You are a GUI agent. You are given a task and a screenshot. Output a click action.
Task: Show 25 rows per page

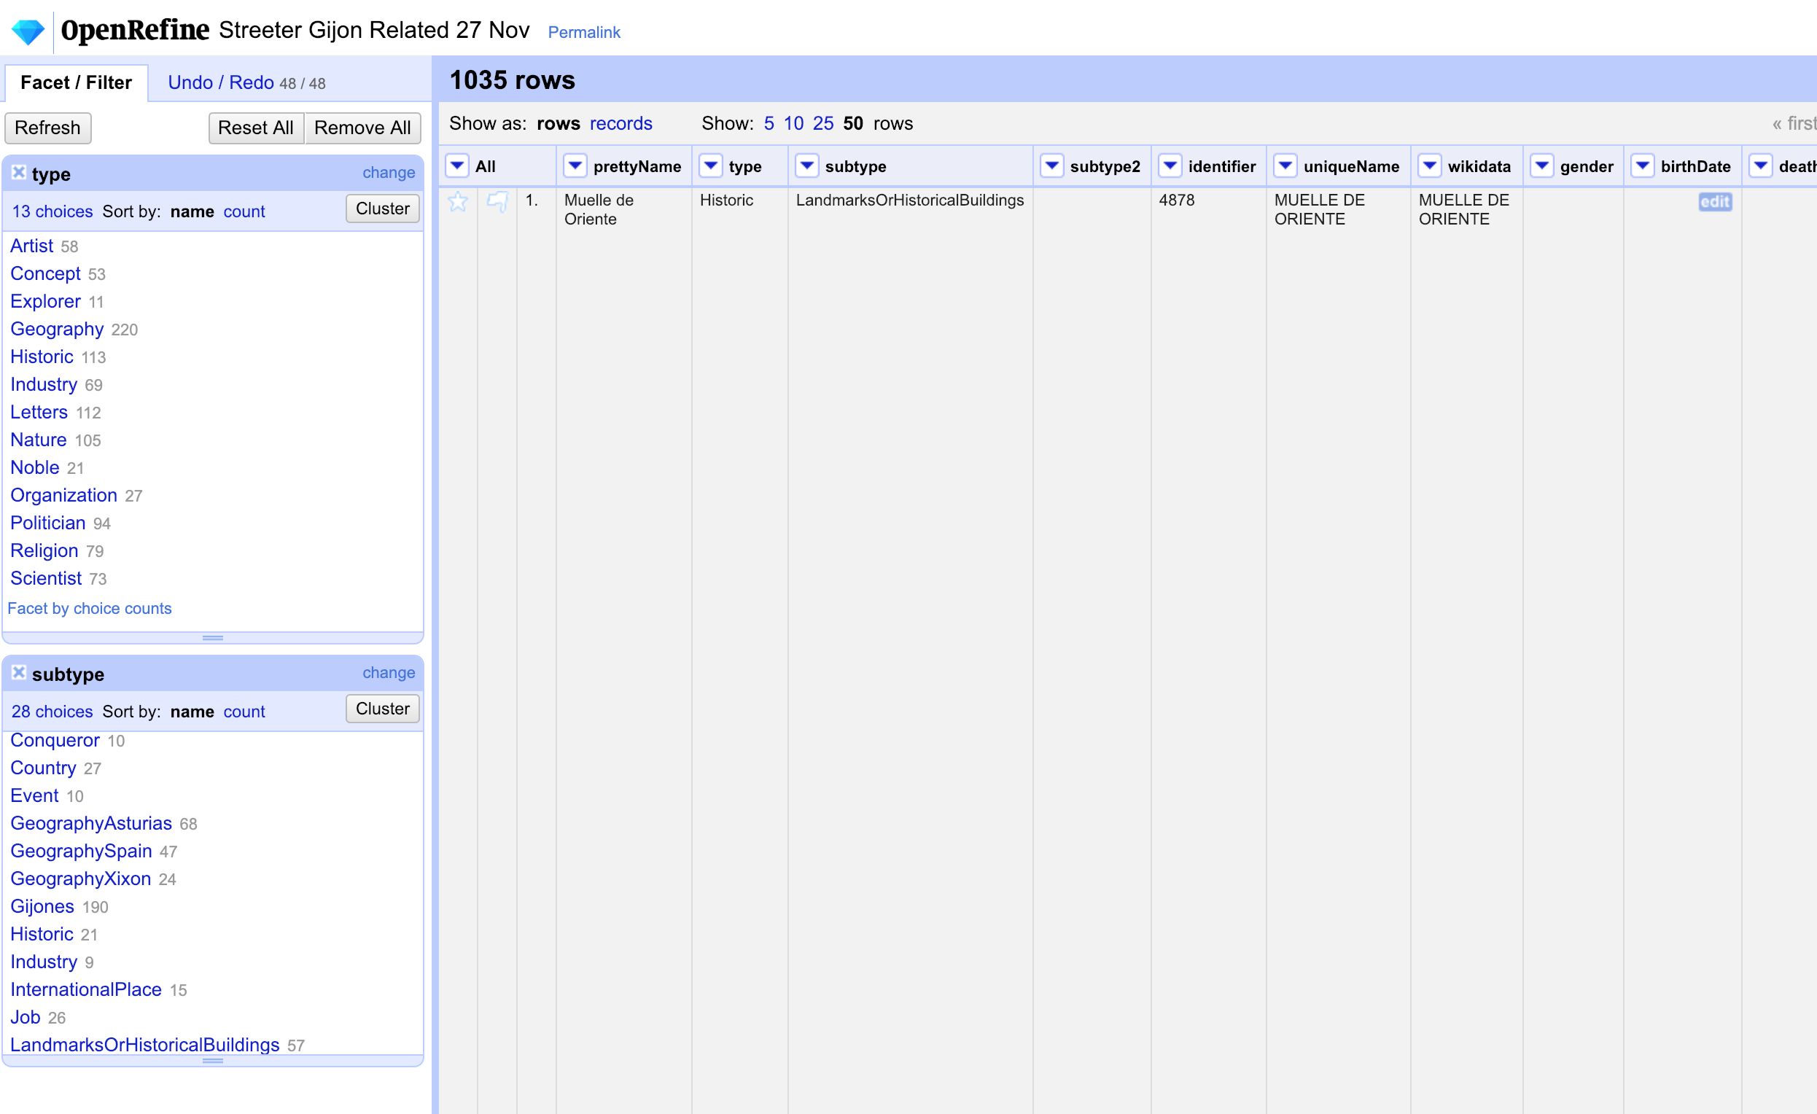pyautogui.click(x=823, y=123)
